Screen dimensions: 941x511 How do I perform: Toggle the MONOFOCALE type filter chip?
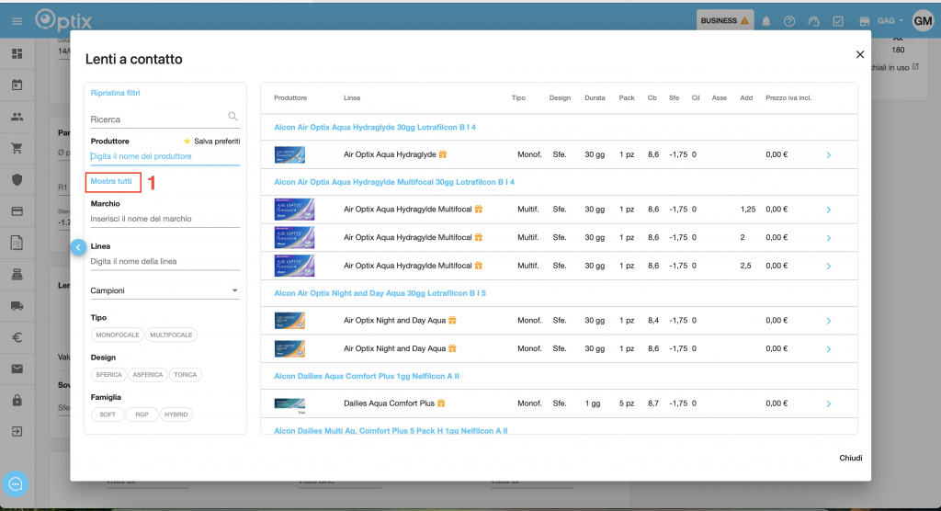coord(117,335)
